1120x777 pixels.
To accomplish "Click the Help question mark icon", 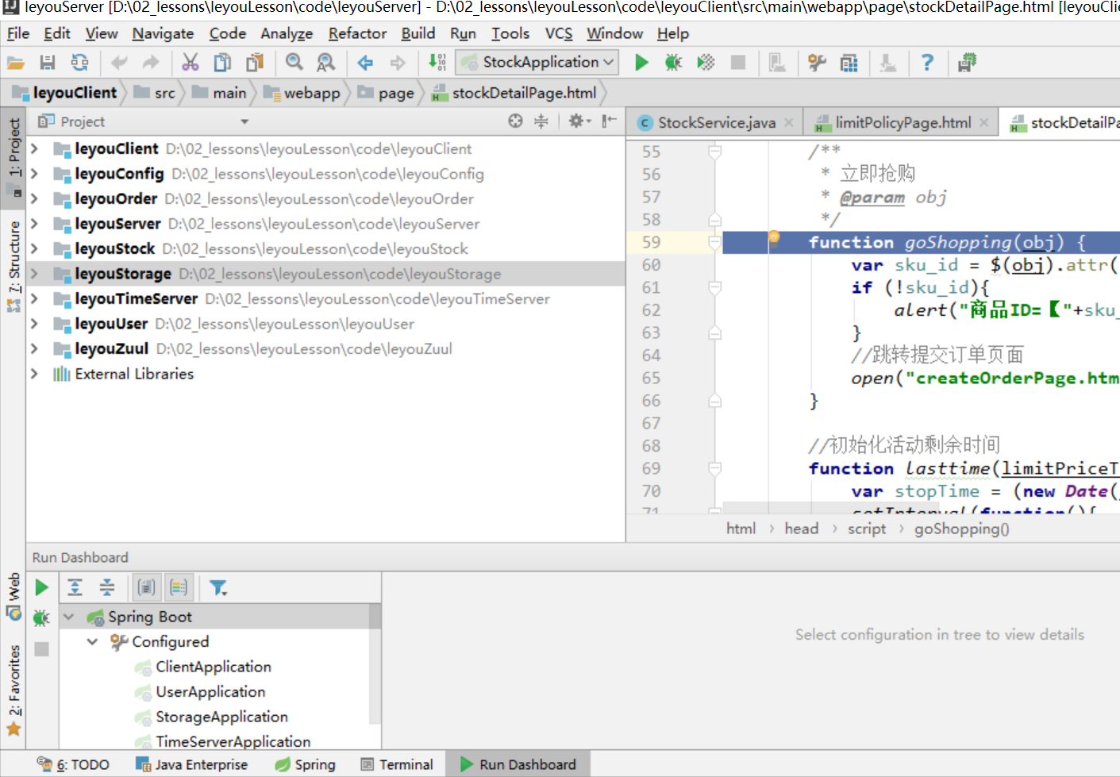I will click(x=927, y=63).
